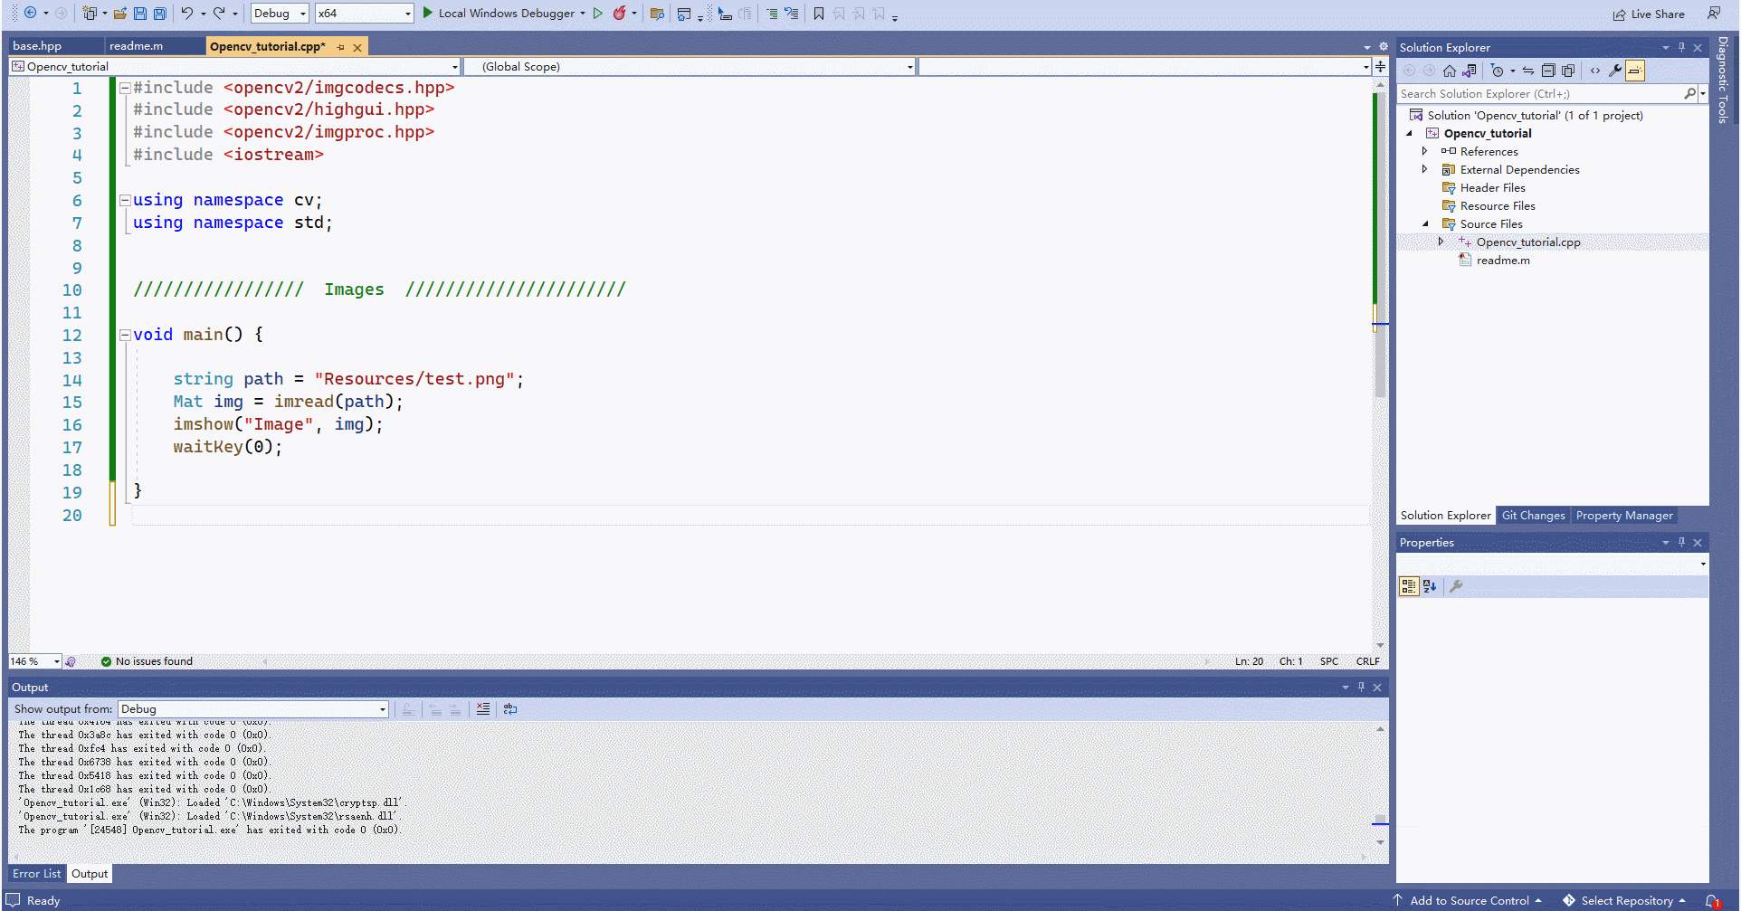Click the View Code icon in Solution Explorer
Screen dimensions: 1741x911
[1595, 71]
